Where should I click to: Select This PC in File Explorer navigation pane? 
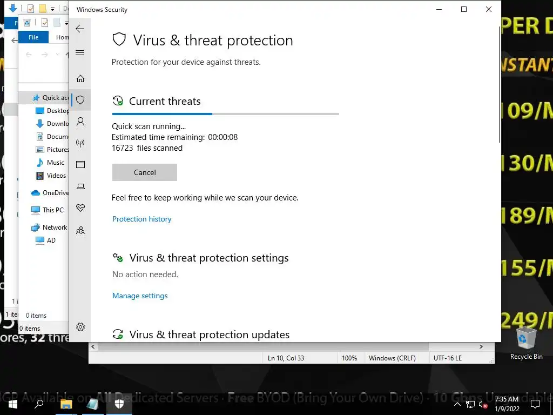pyautogui.click(x=48, y=210)
